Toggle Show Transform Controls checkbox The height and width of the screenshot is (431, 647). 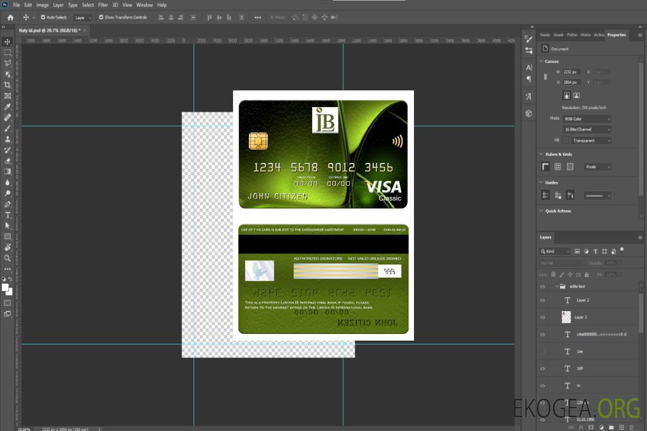[x=101, y=17]
